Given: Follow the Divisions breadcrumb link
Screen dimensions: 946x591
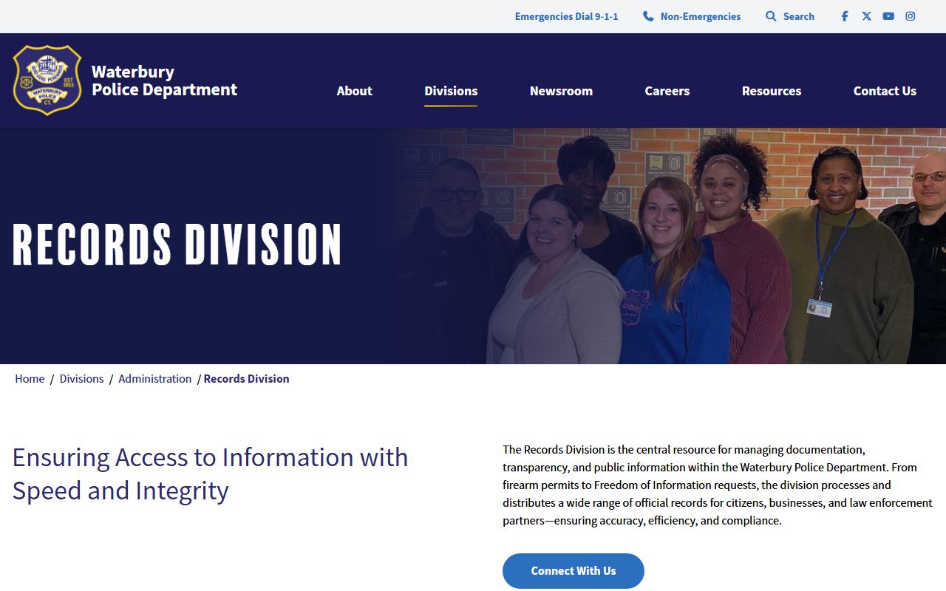Looking at the screenshot, I should point(81,378).
